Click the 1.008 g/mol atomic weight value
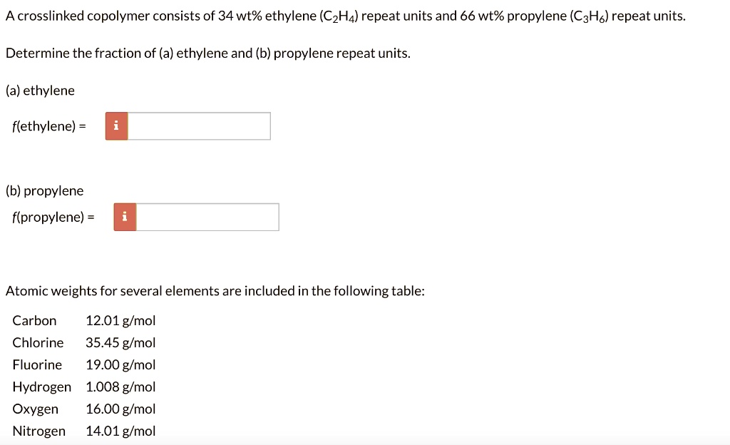730x445 pixels. pos(120,387)
